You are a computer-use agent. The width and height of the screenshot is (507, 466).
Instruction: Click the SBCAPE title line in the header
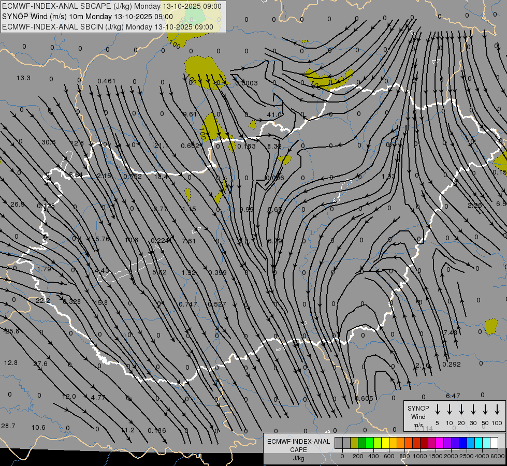[x=111, y=6]
